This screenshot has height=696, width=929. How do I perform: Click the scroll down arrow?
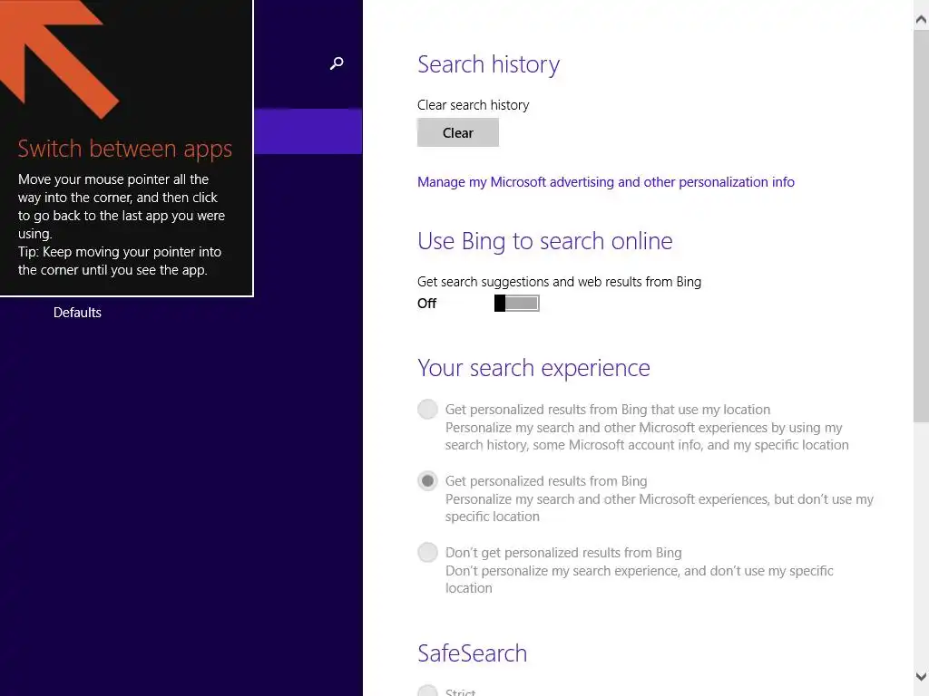click(x=921, y=676)
